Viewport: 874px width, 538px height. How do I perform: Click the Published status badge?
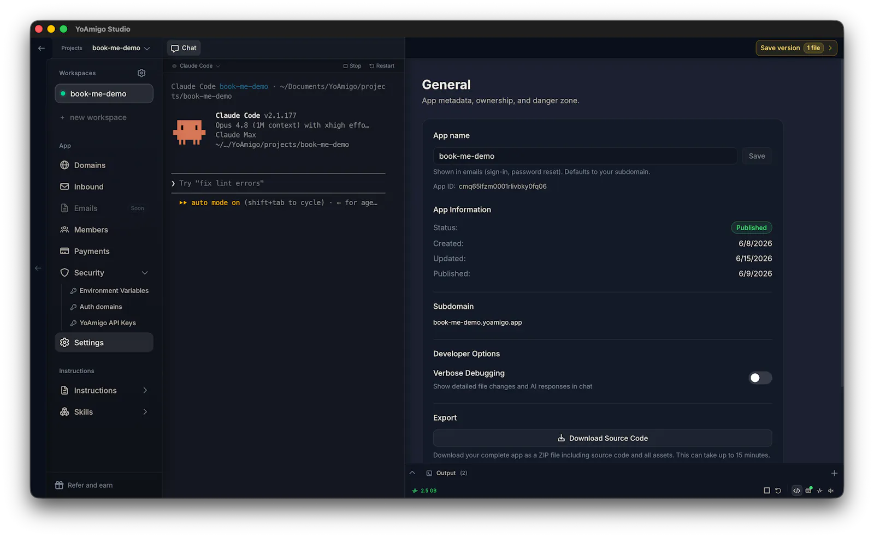coord(751,228)
